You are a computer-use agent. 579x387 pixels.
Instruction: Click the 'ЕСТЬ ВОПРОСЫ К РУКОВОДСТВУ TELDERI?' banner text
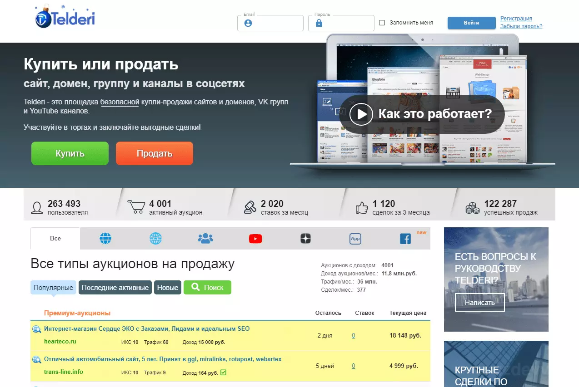click(495, 269)
